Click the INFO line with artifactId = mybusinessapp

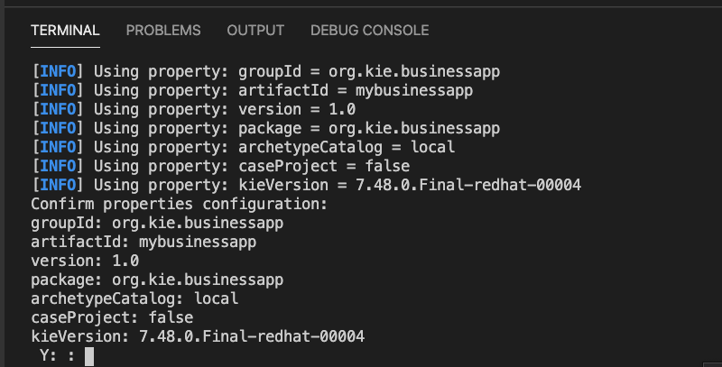pos(252,90)
